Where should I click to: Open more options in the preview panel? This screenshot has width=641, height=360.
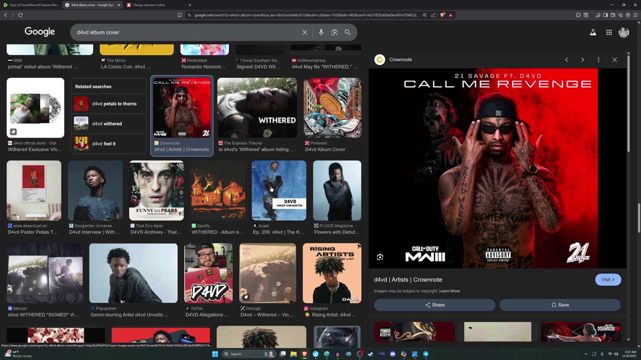pos(598,59)
